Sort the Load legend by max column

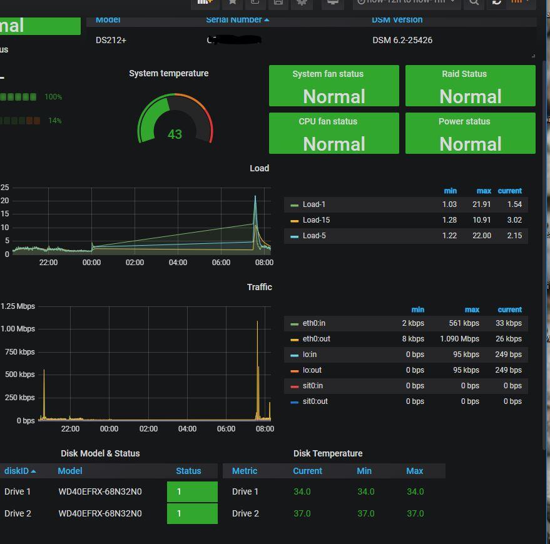coord(484,191)
